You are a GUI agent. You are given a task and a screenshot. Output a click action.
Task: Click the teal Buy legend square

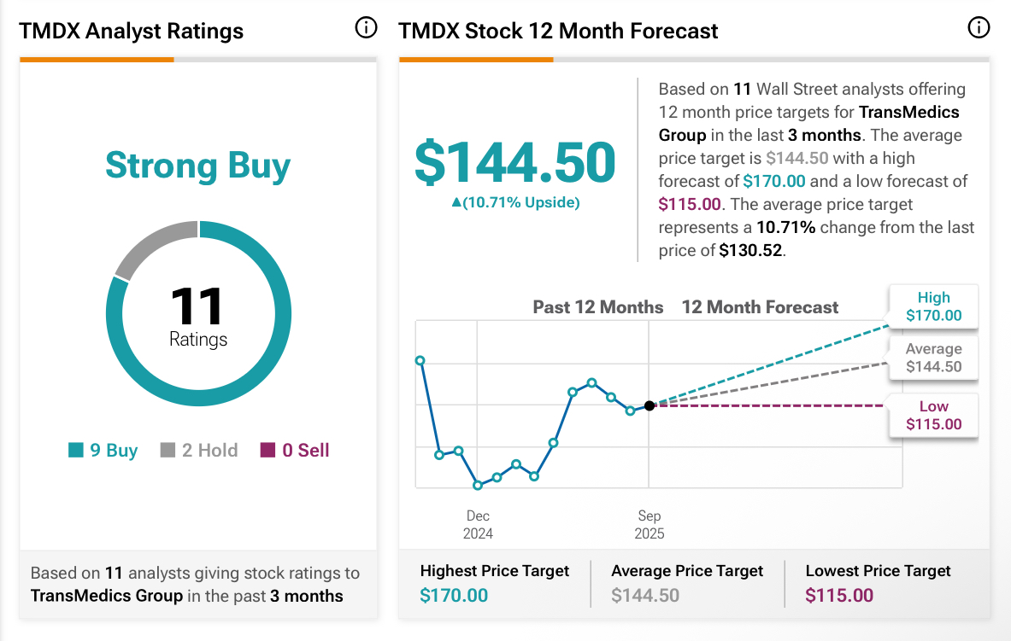click(76, 451)
